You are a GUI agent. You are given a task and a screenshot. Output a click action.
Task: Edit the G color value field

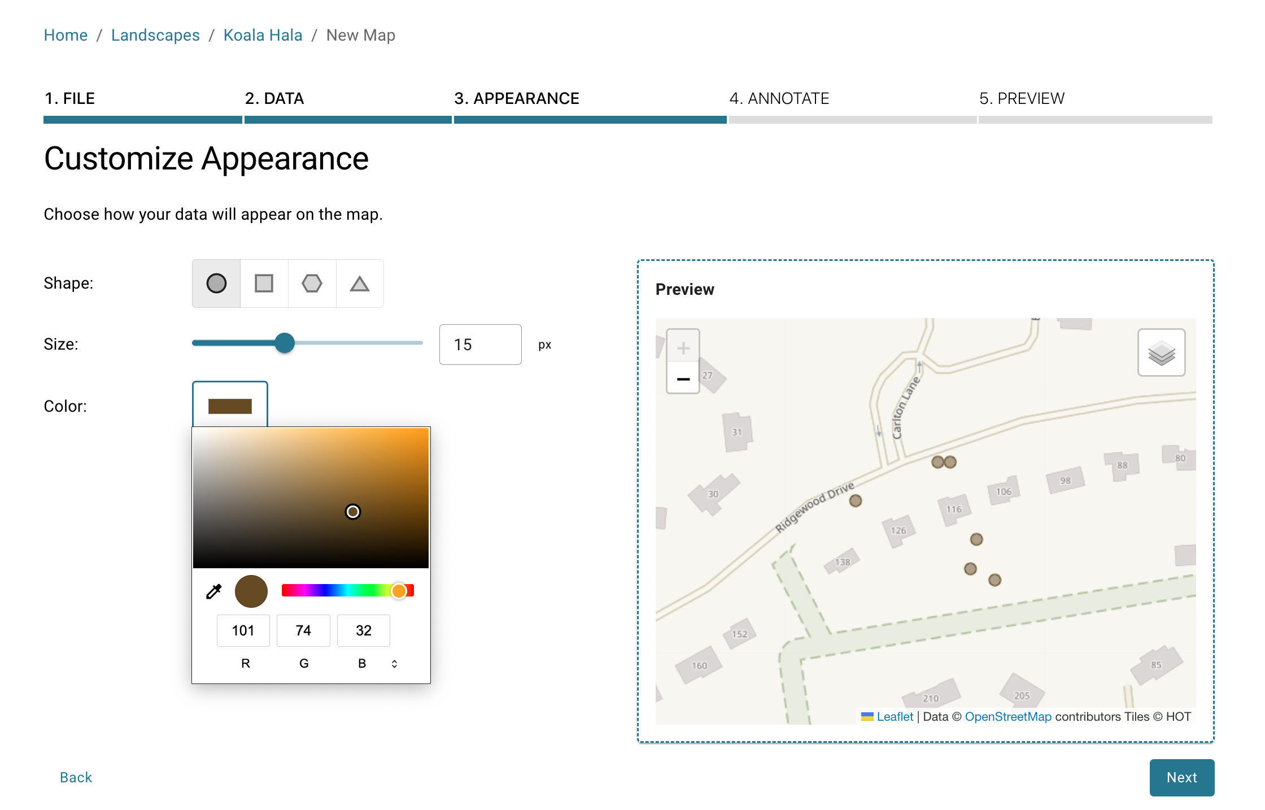tap(303, 630)
